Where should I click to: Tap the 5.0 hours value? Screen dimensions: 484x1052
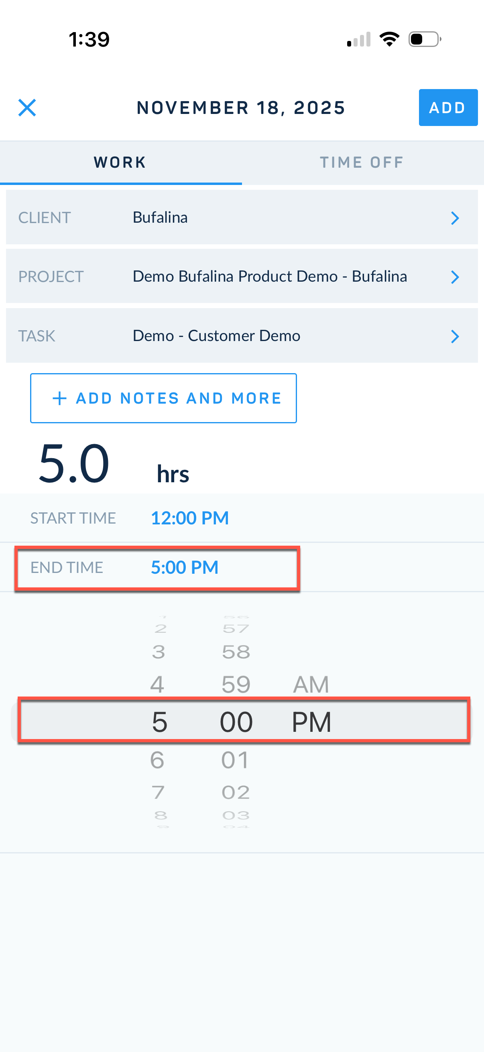point(74,463)
